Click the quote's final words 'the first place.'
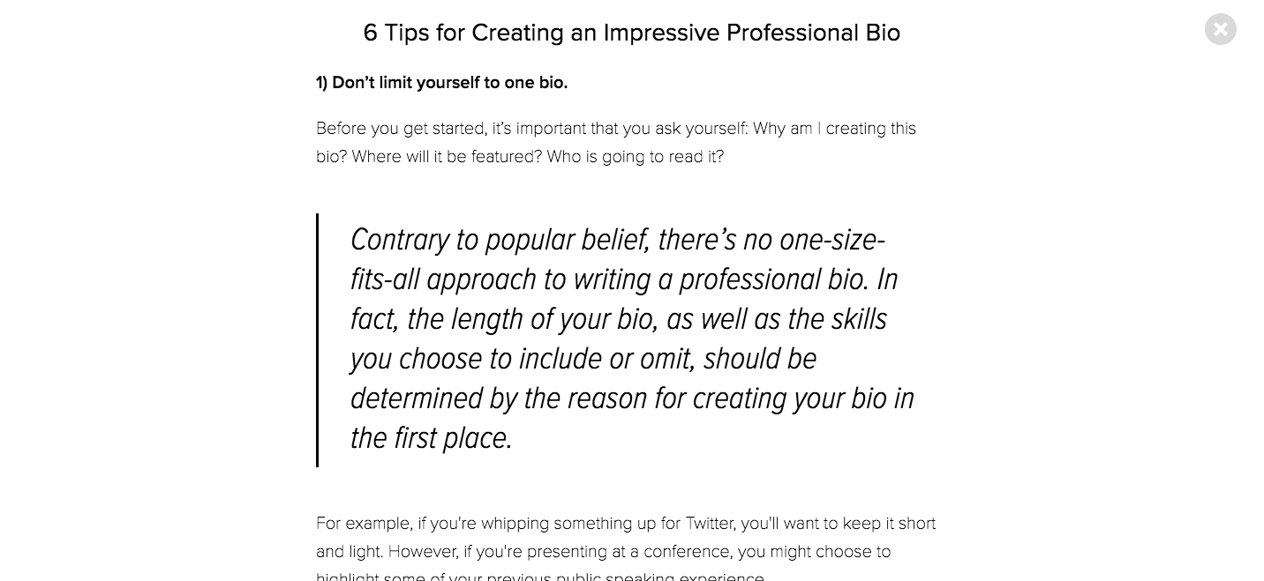This screenshot has height=581, width=1264. point(432,438)
